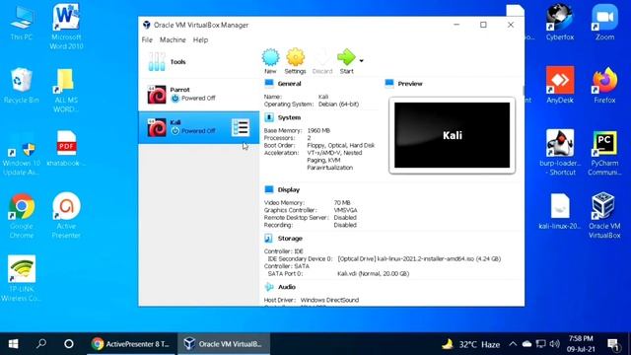
Task: Open the File menu
Action: [x=147, y=39]
